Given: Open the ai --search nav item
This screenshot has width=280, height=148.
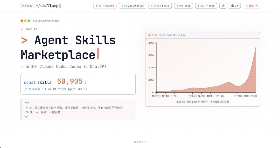Looking at the screenshot, I should coord(105,6).
